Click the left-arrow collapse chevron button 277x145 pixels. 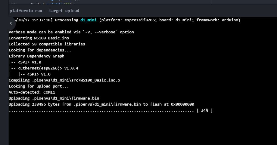pyautogui.click(x=11, y=23)
